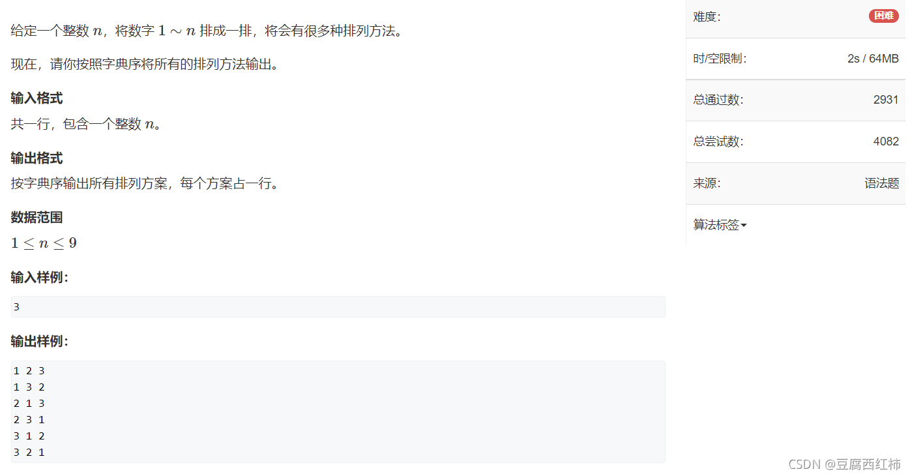Click the 语法题 source link
910x476 pixels.
pos(881,183)
